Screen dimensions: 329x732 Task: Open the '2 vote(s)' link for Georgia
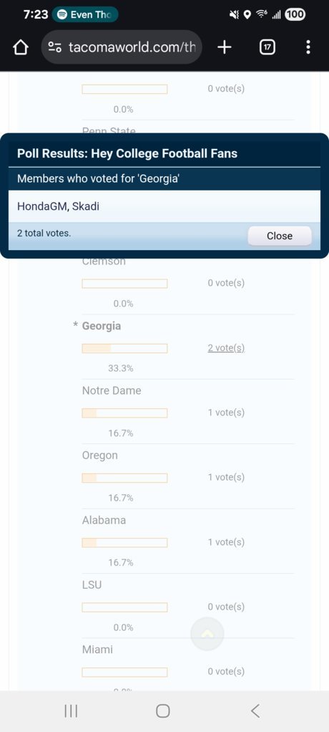click(x=226, y=348)
